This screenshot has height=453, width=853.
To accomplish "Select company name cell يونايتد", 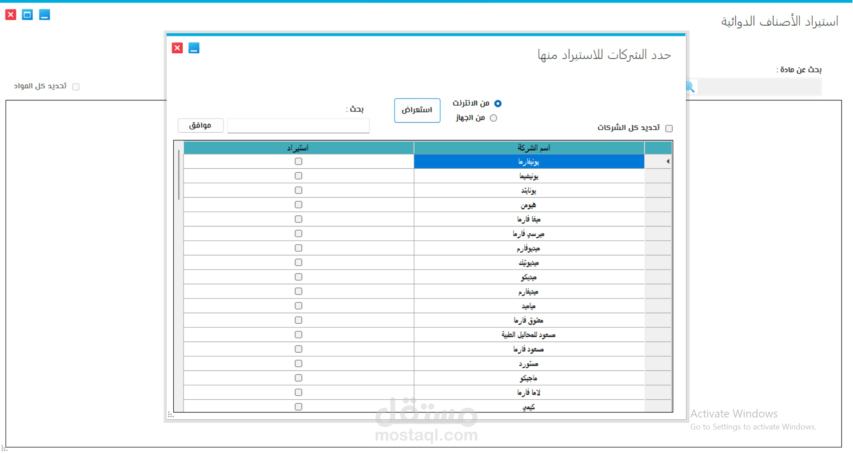I will tap(529, 191).
